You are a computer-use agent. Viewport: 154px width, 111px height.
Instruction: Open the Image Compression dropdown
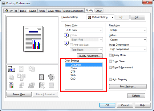[128, 49]
